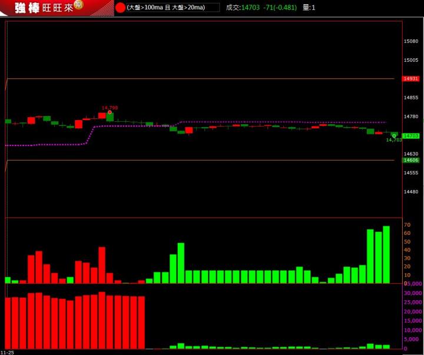The height and width of the screenshot is (355, 424).
Task: Click the 70 volume axis label
Action: (407, 225)
